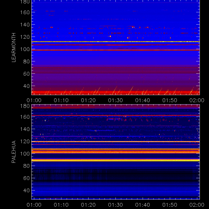Viewport: 209px width, 209px height.
Task: Pick the 140 tick label on the PALEHUA plot
Action: click(x=25, y=129)
